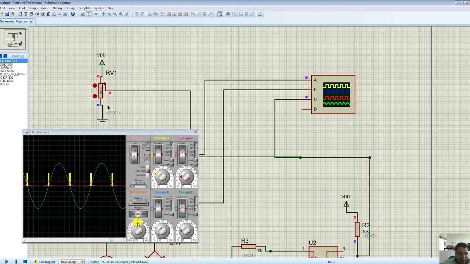
Task: Click the zoom in magnifier icon
Action: coord(109,14)
